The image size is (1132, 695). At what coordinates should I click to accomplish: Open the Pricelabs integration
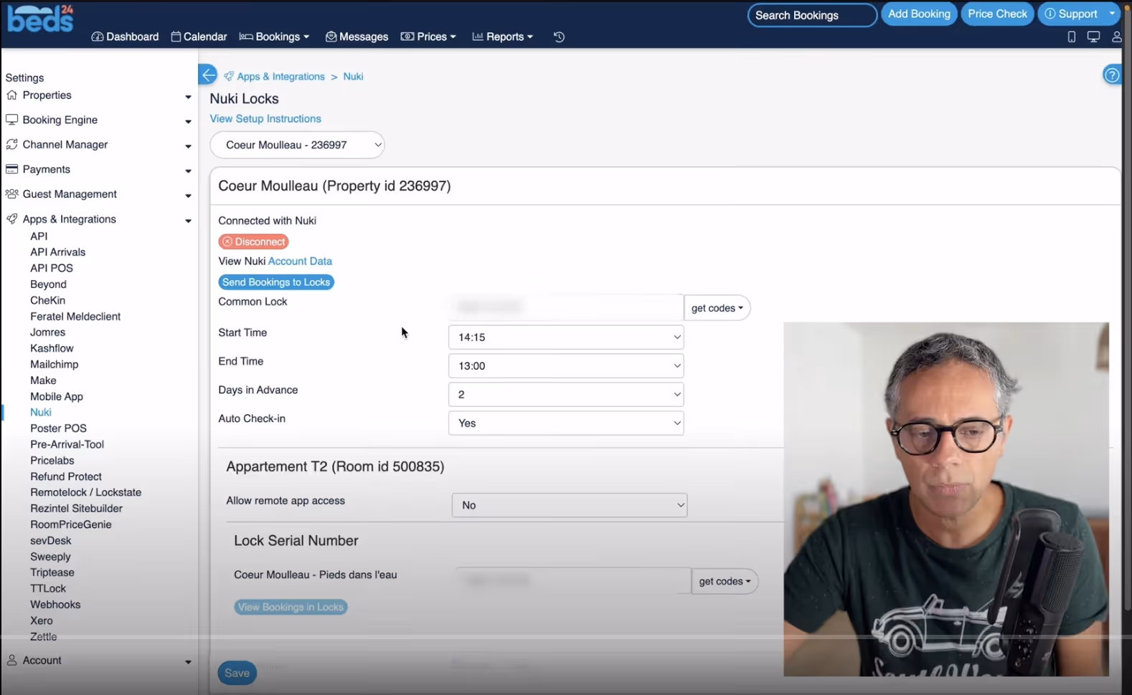(52, 461)
